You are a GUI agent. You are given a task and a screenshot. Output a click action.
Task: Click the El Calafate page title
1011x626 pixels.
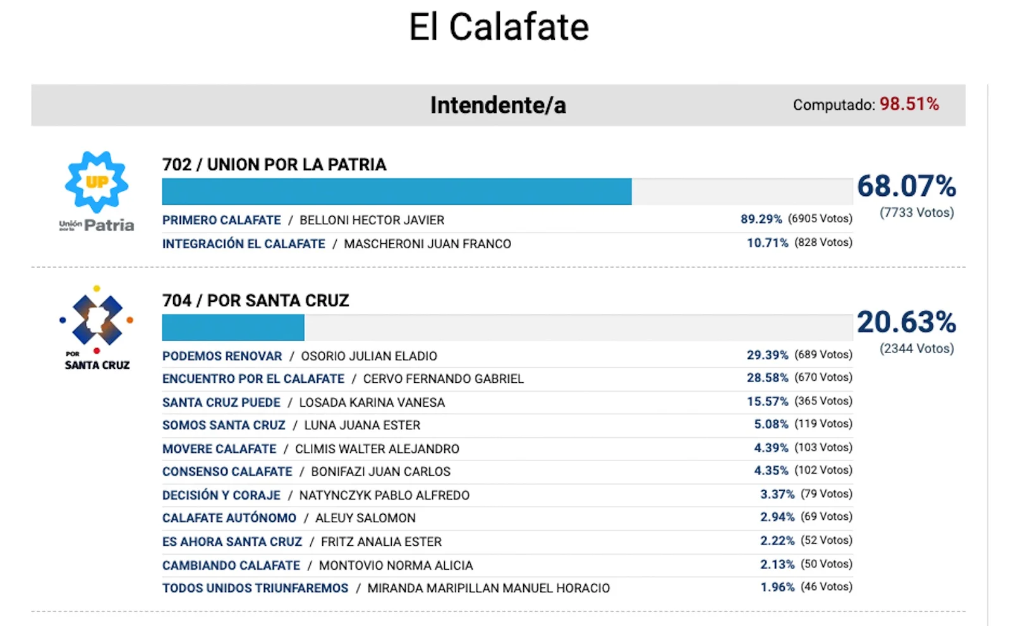(x=499, y=27)
